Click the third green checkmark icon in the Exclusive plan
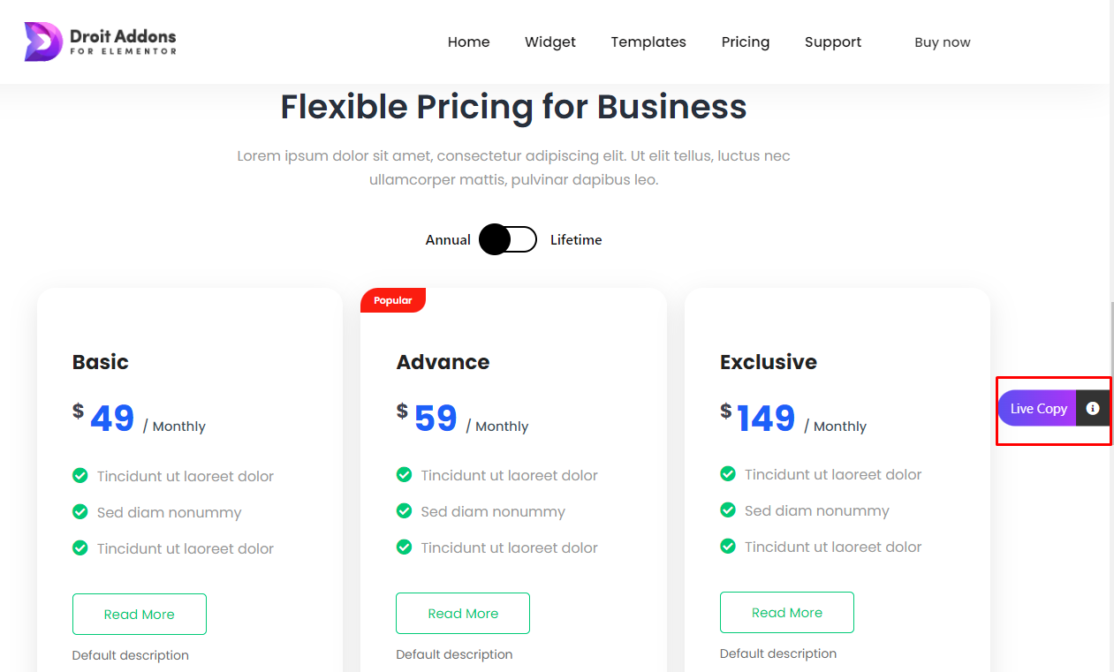The height and width of the screenshot is (672, 1114). (728, 547)
